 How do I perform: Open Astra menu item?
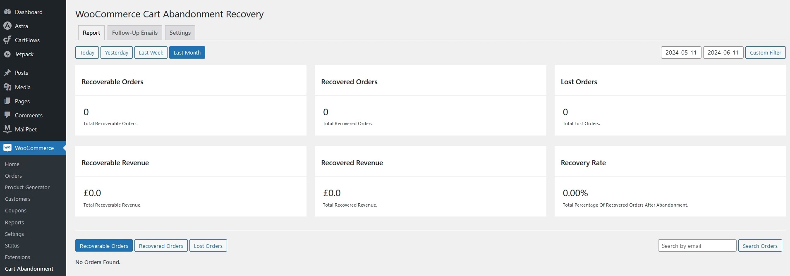coord(22,26)
